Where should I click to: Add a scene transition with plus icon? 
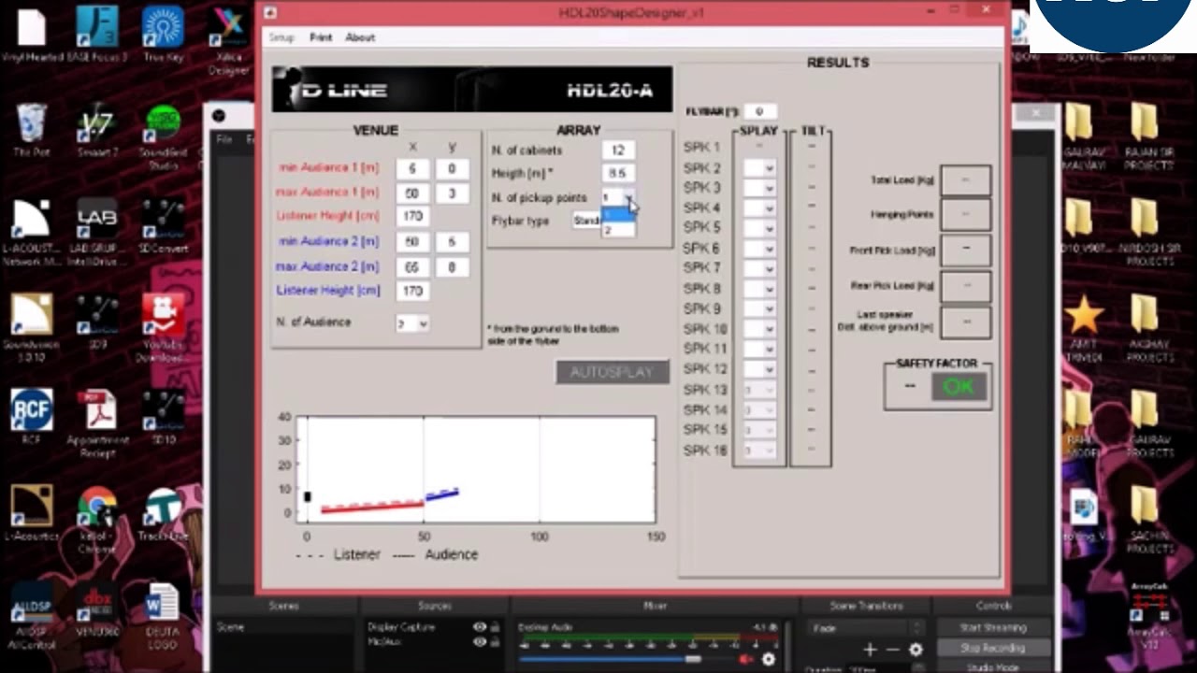pyautogui.click(x=870, y=650)
